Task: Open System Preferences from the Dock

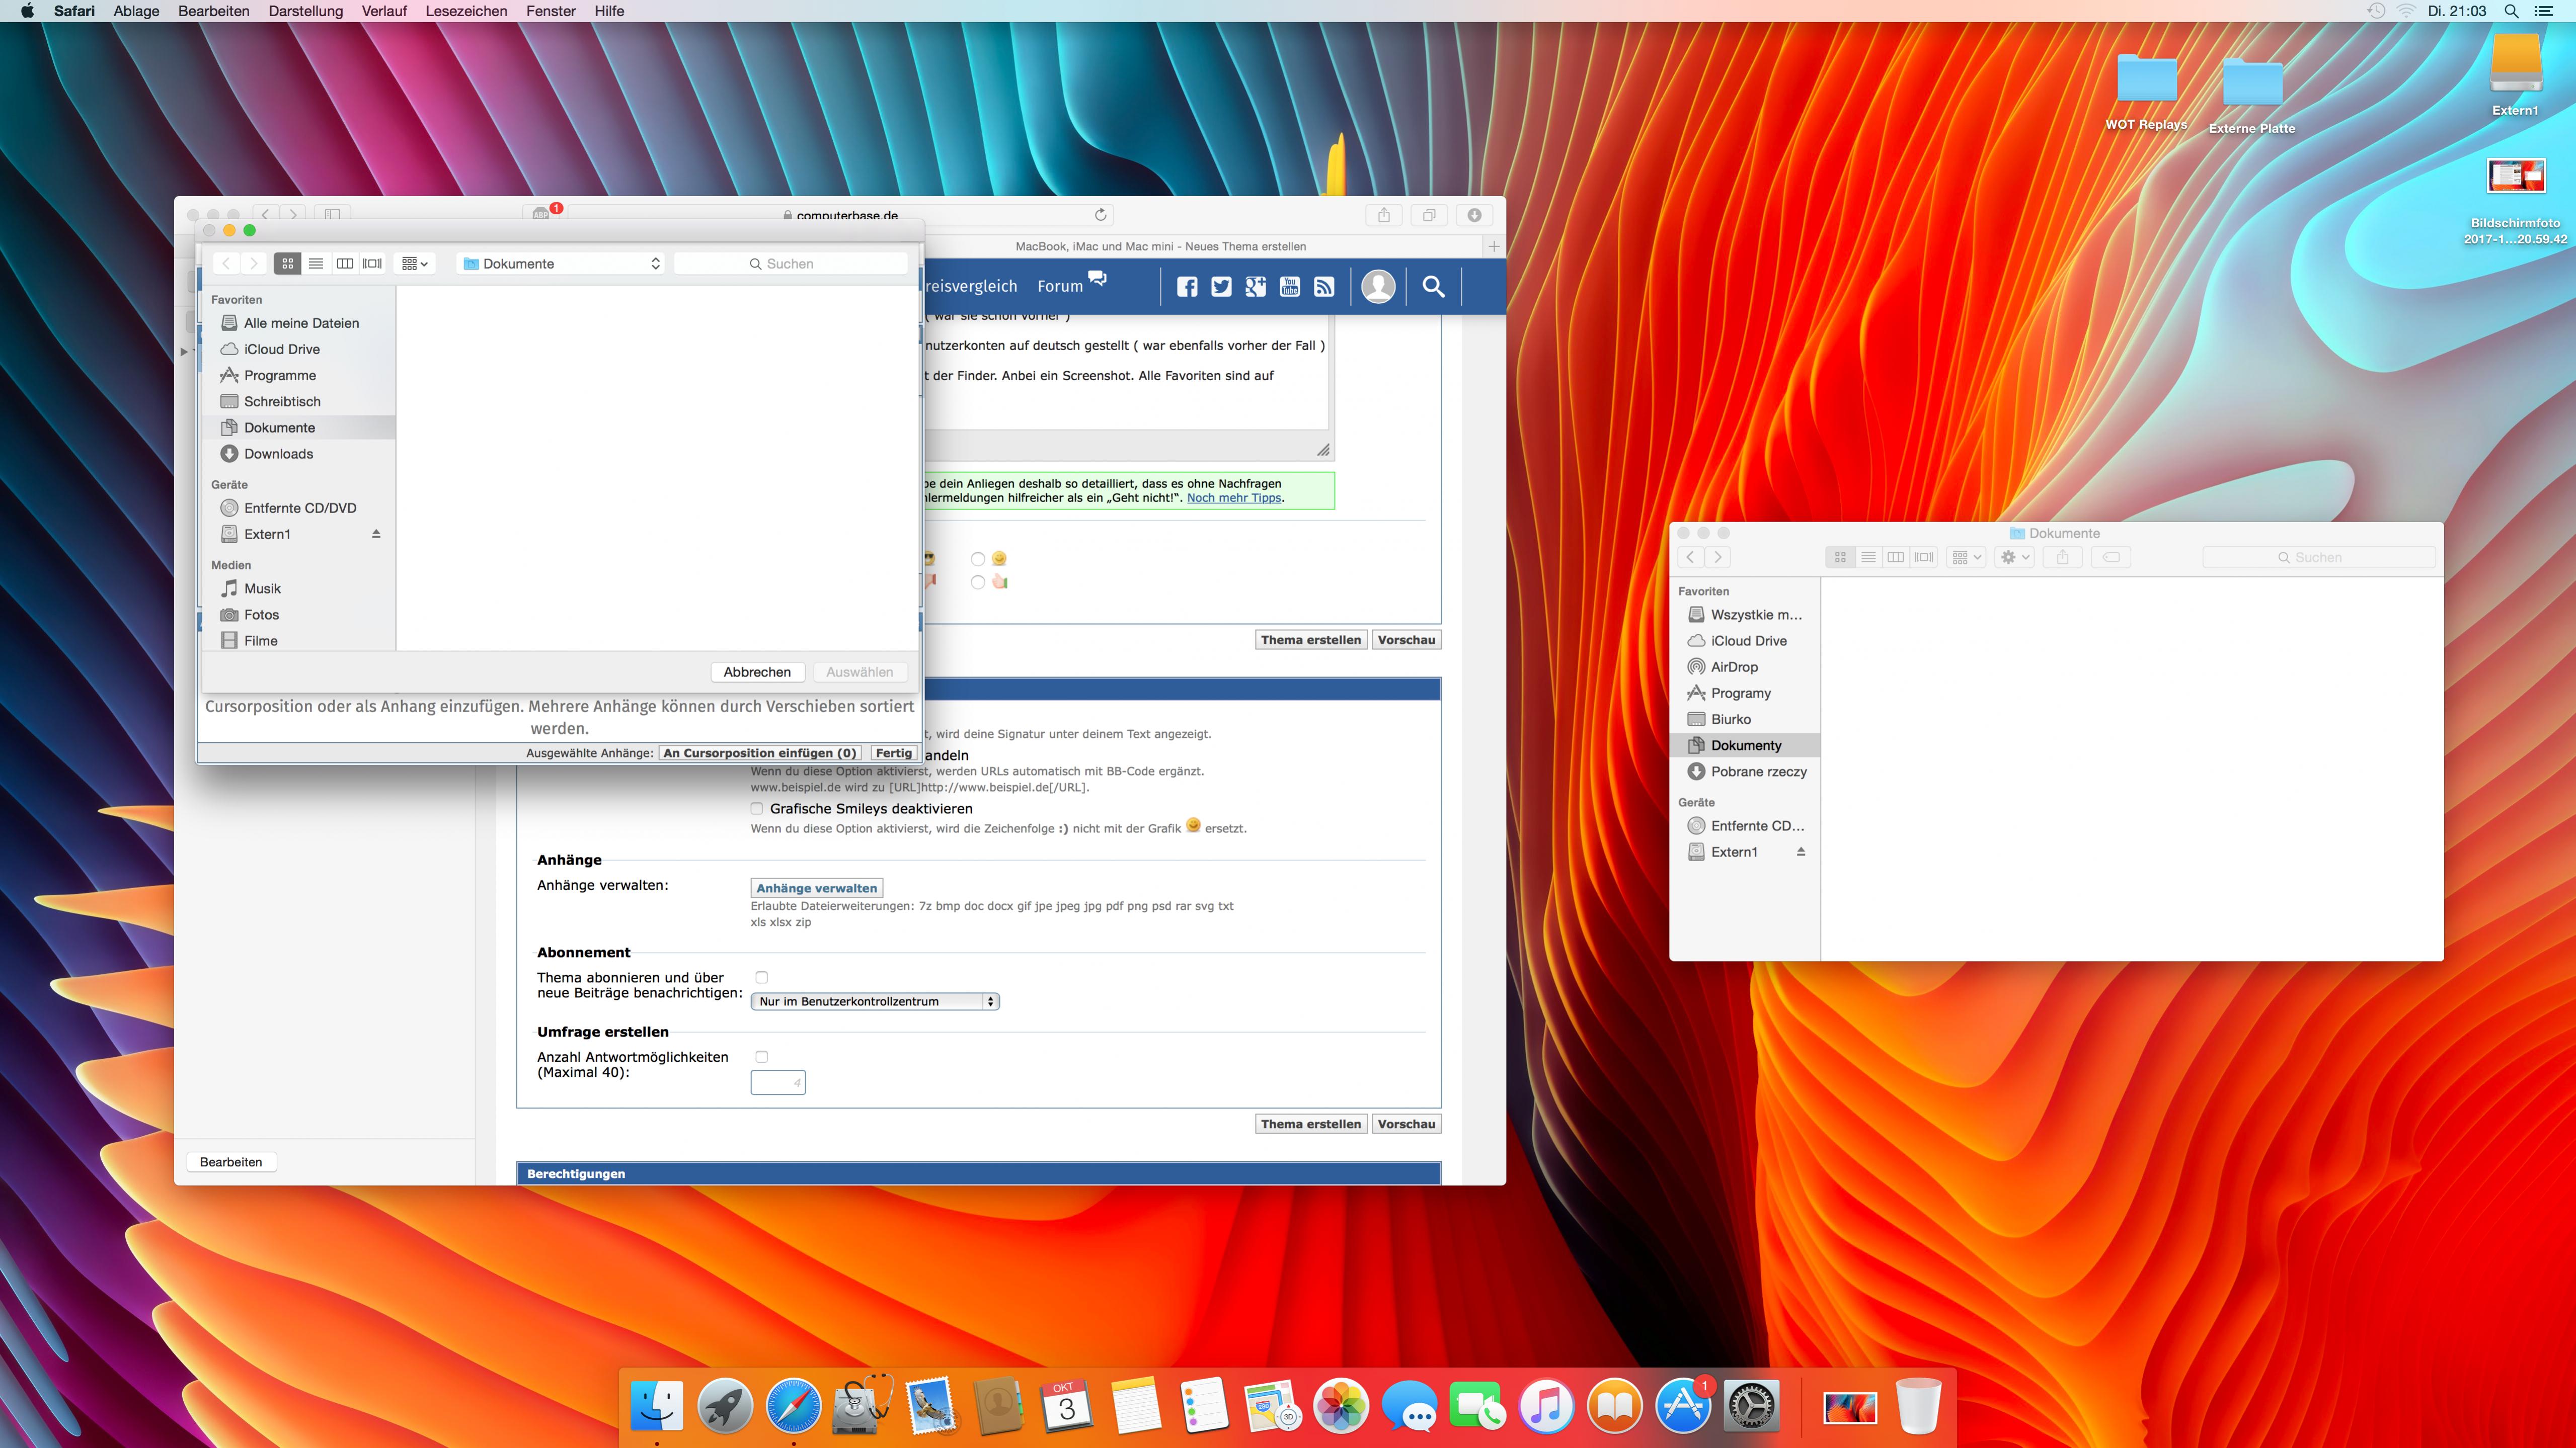Action: click(x=1751, y=1406)
